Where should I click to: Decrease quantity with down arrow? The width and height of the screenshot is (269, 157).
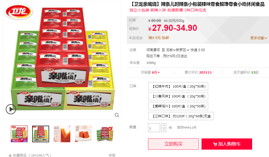[x=164, y=130]
